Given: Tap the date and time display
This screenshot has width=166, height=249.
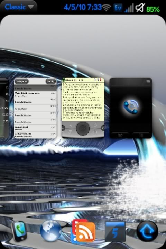Looking at the screenshot, I should [82, 7].
